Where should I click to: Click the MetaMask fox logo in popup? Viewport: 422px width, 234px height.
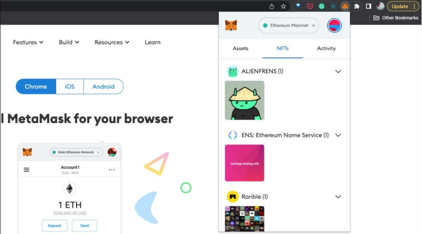(231, 26)
